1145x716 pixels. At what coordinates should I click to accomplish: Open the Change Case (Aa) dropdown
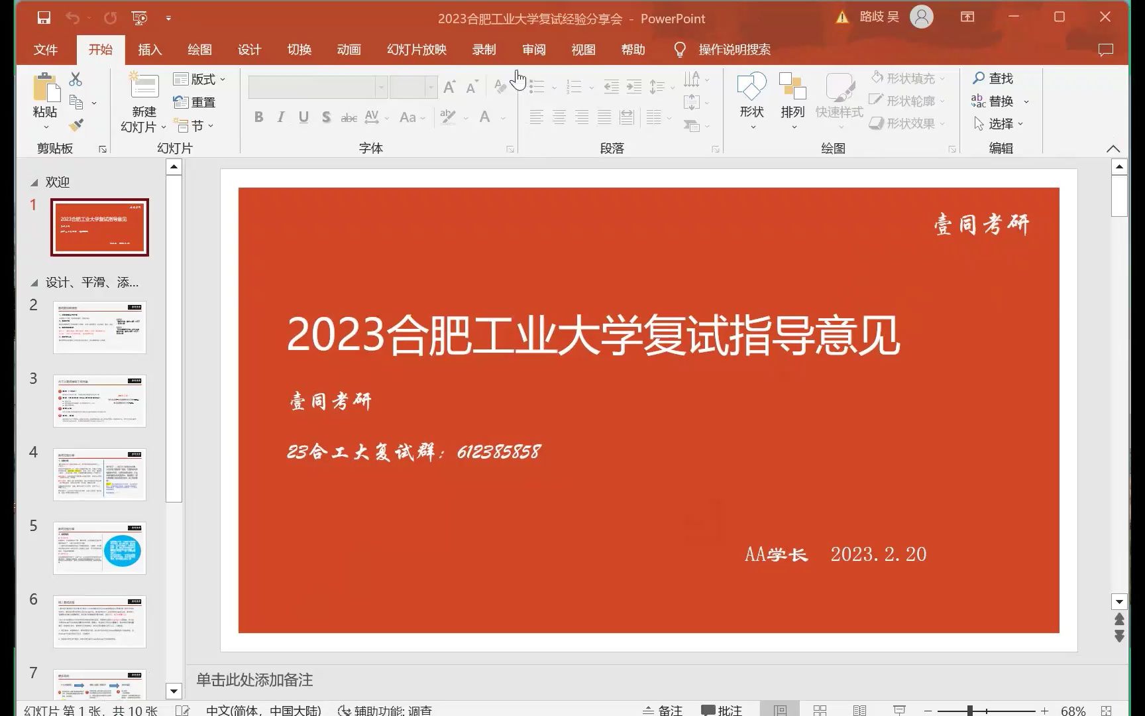[x=412, y=117]
